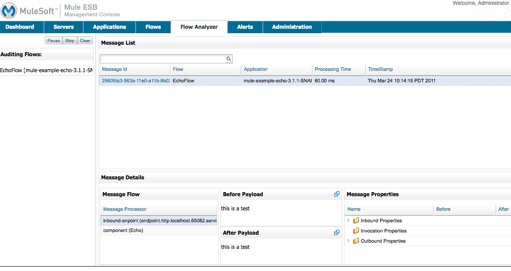Sort by TimeStamp column header
The height and width of the screenshot is (271, 511).
tap(438, 70)
